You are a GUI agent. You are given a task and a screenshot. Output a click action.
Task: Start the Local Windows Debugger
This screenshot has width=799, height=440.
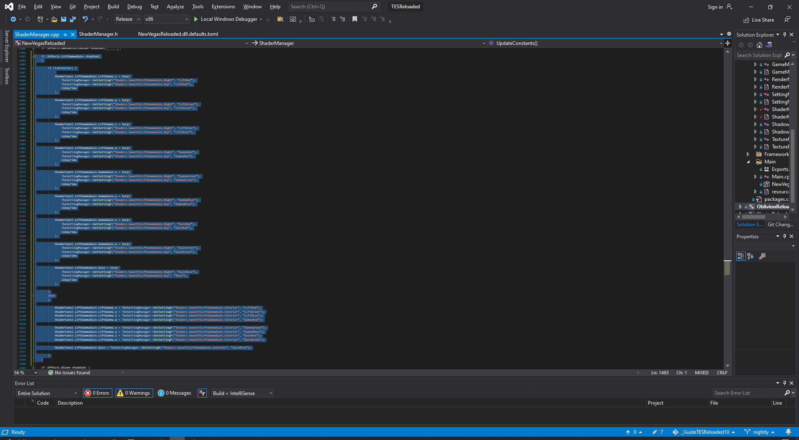pyautogui.click(x=225, y=19)
